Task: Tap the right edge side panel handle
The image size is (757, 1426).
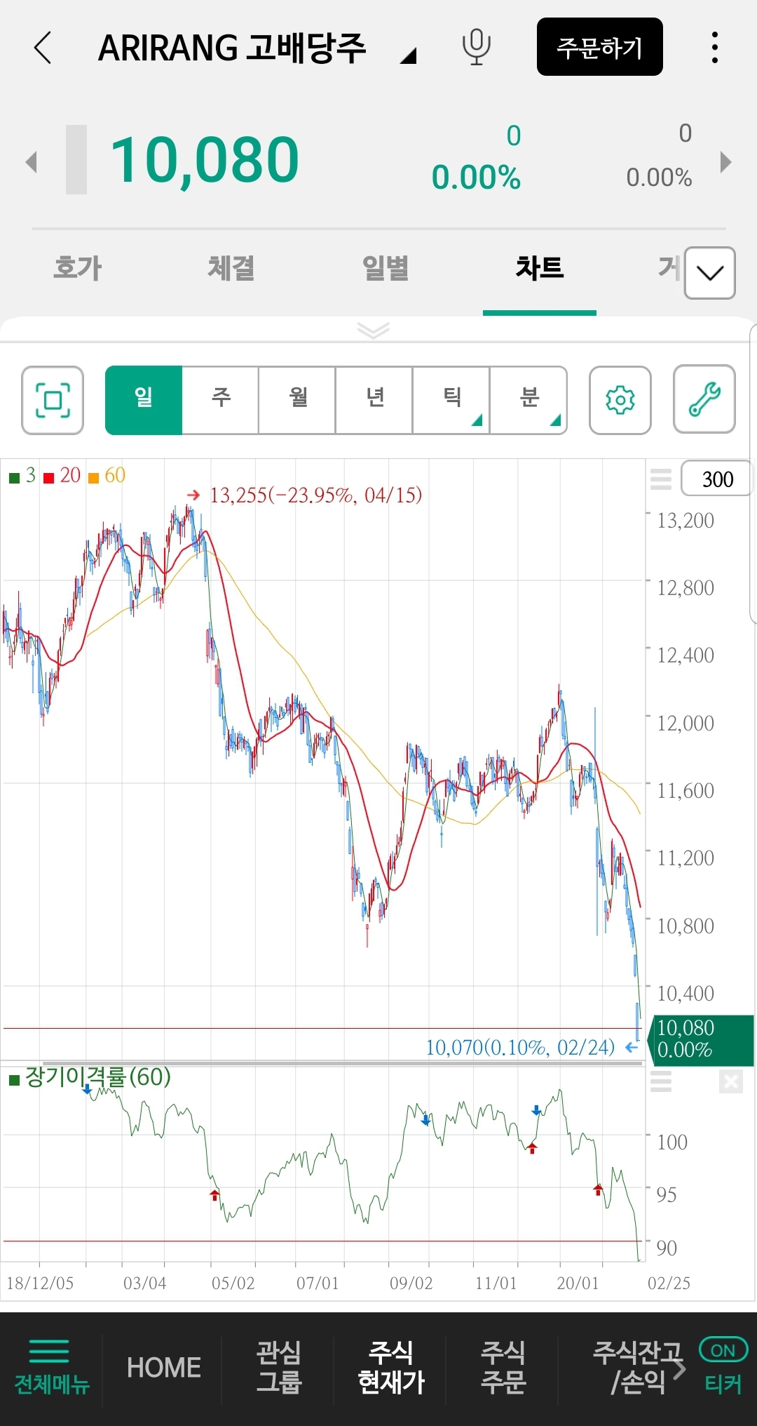Action: coord(753,474)
